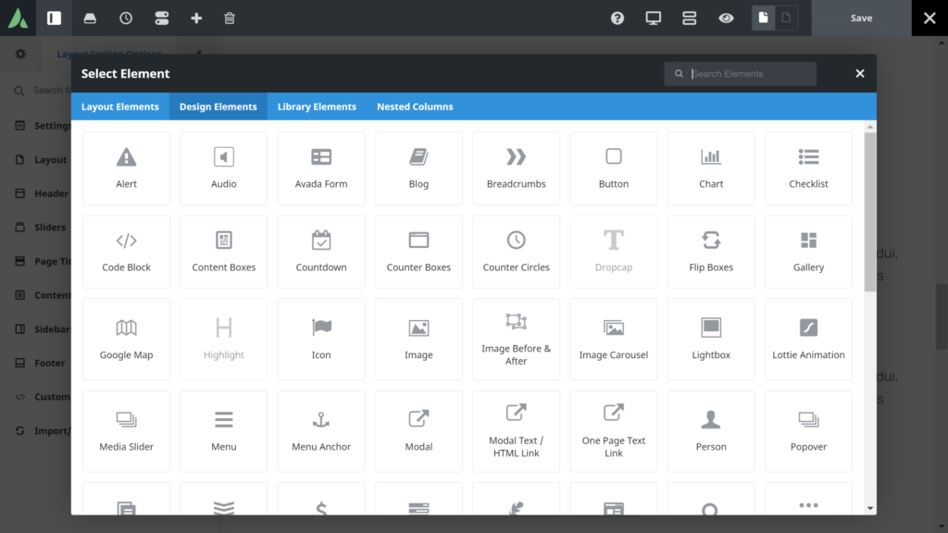Click the settings gear icon in sidebar

(x=20, y=54)
